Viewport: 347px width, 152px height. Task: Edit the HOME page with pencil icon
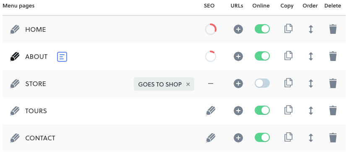[15, 29]
